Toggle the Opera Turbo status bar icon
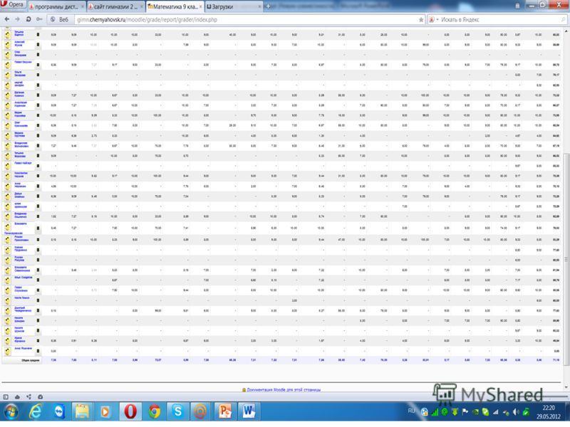Image resolution: width=570 pixels, height=427 pixels. 41,397
